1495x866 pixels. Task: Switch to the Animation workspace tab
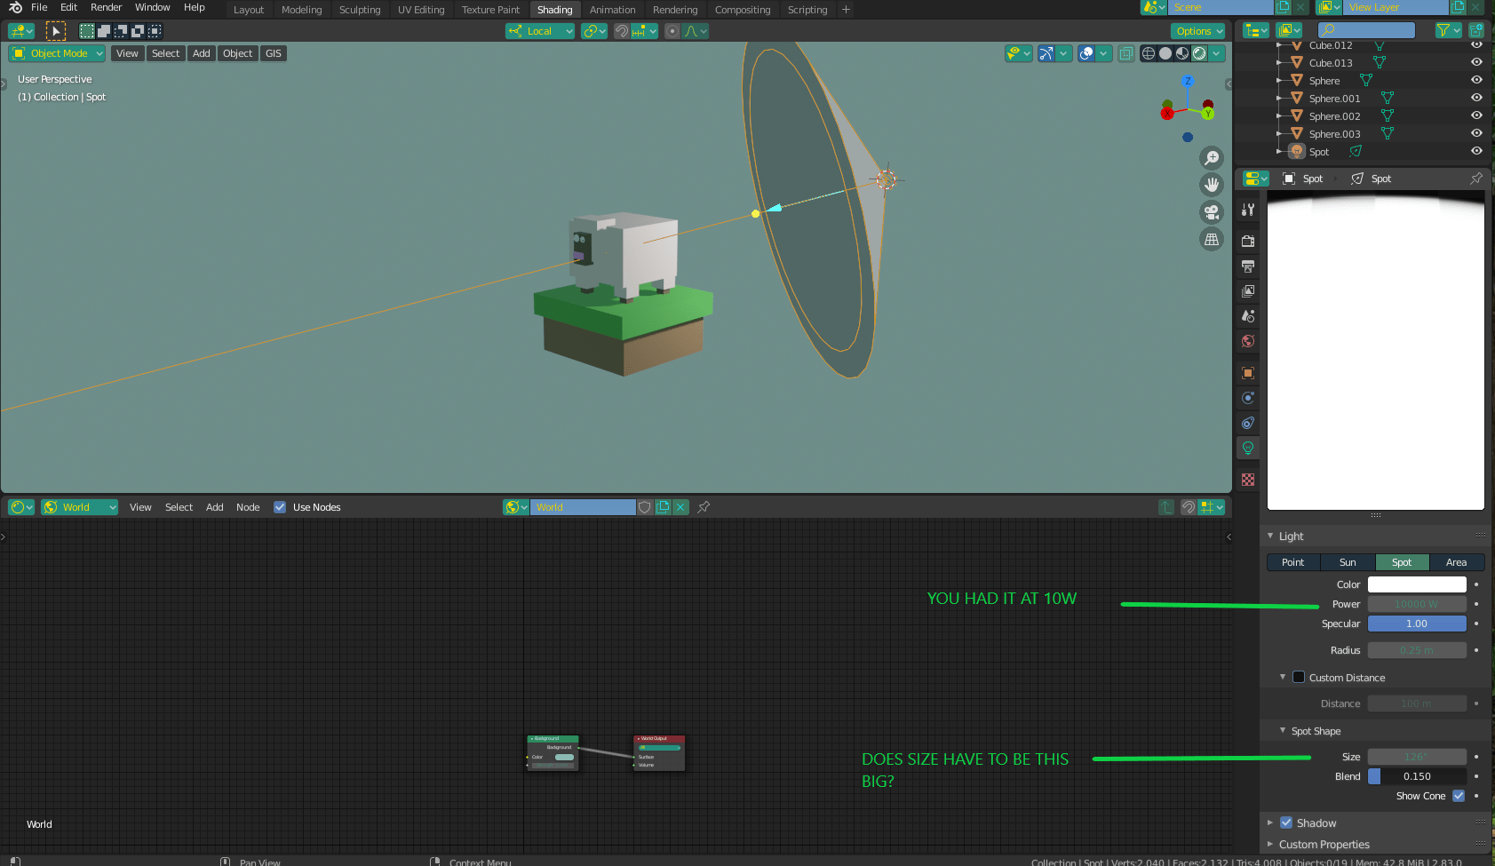coord(612,10)
